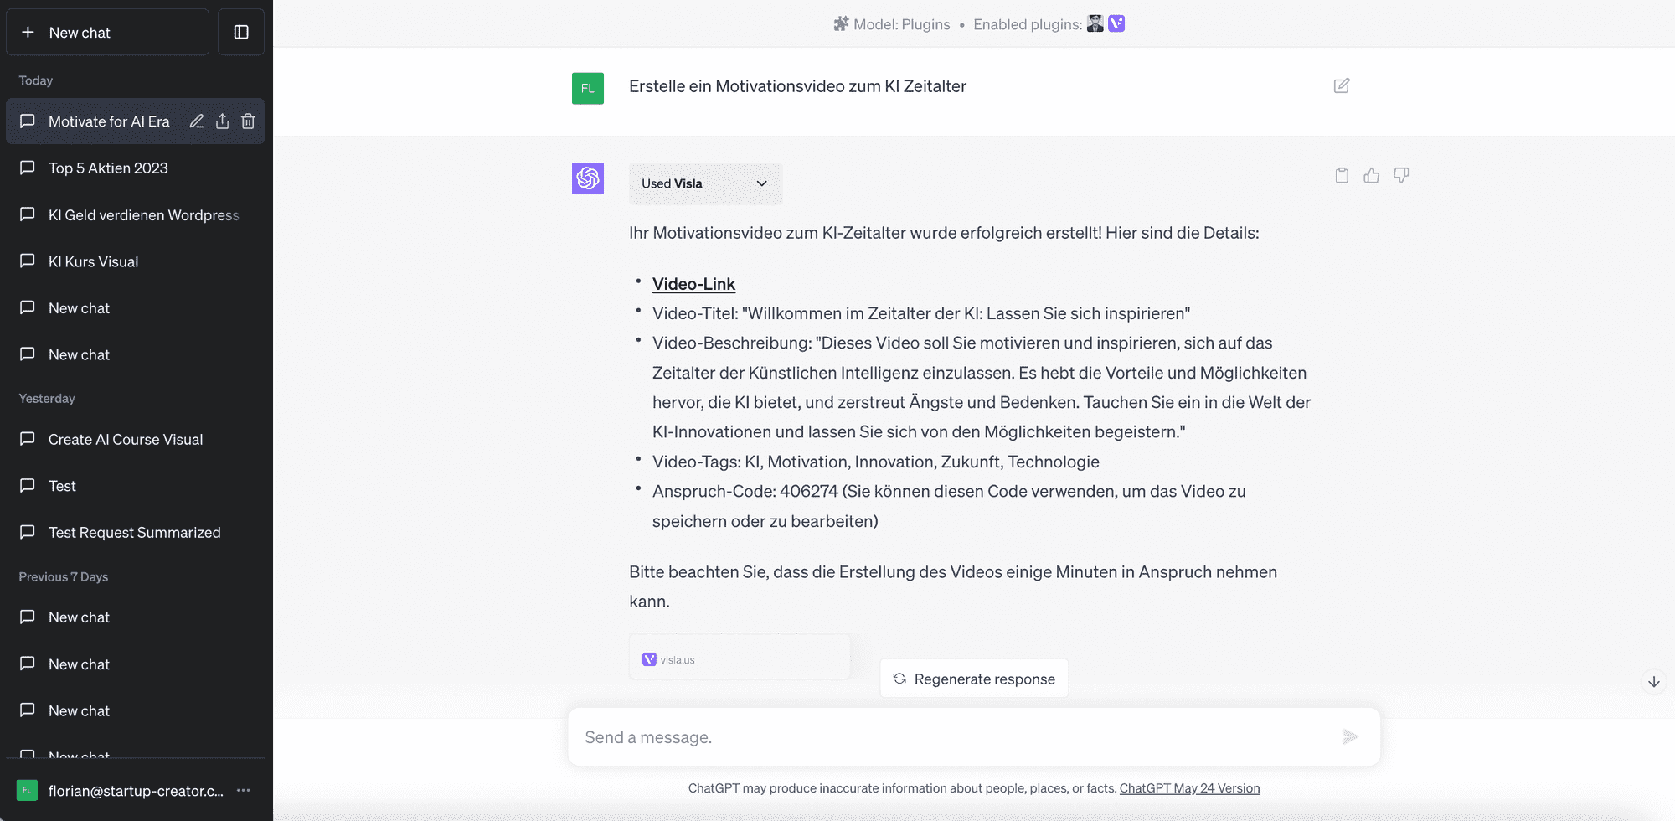This screenshot has width=1675, height=821.
Task: Open the Test Request Summarized chat
Action: (x=135, y=533)
